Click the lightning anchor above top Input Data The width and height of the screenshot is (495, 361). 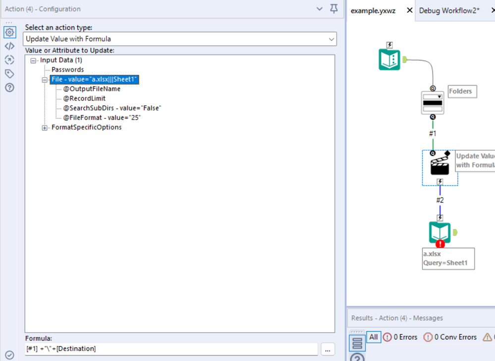[389, 45]
